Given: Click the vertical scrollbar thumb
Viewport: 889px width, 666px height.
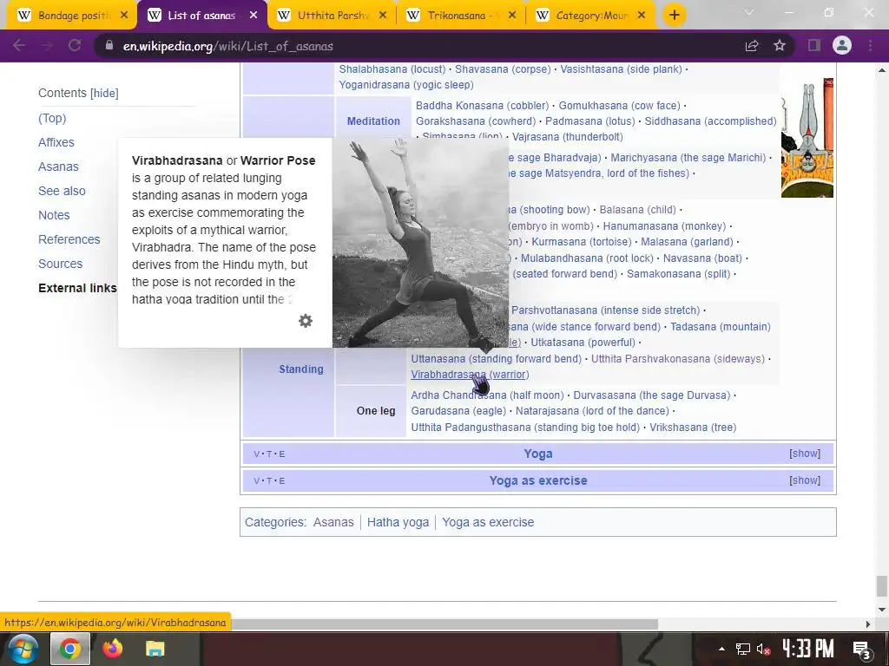Looking at the screenshot, I should pos(881,585).
